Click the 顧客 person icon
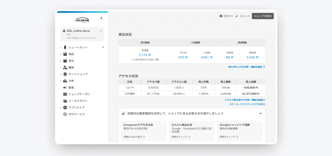Screen dimensions: 332x156 point(65,68)
